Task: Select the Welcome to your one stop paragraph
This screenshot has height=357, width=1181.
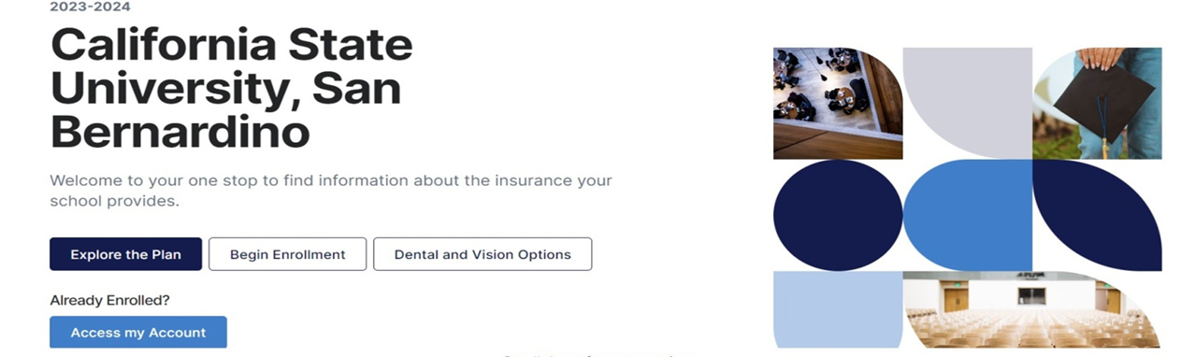Action: coord(331,190)
